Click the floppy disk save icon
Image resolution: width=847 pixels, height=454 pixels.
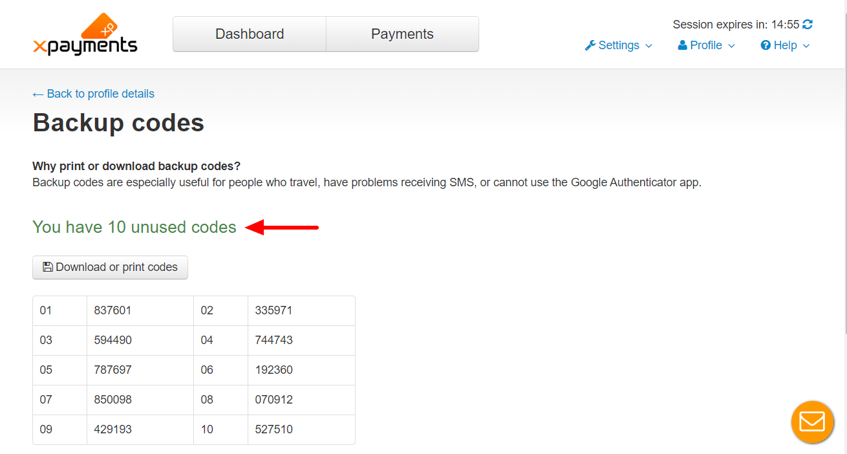(47, 266)
